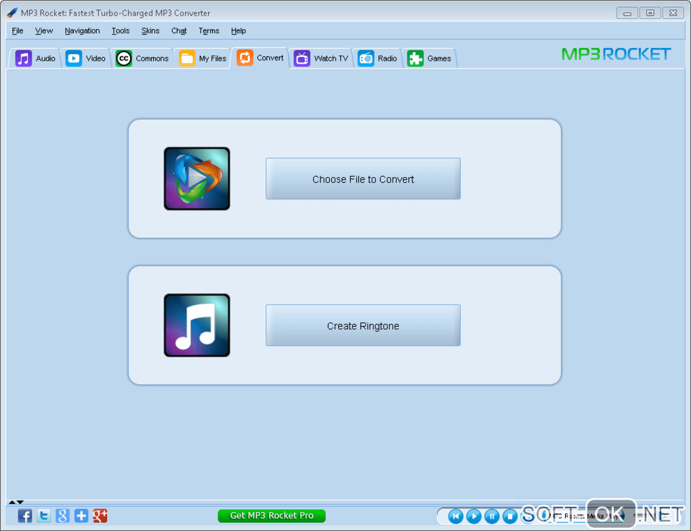Open the Audio tab
691x531 pixels.
point(35,58)
